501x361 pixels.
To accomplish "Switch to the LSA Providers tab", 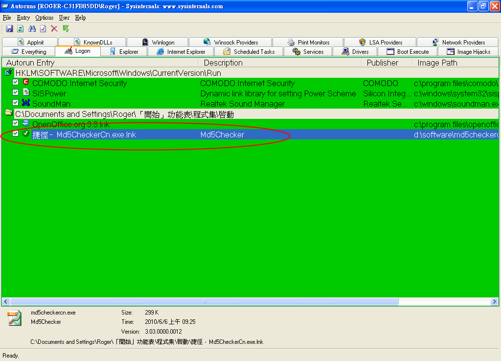I will point(380,42).
